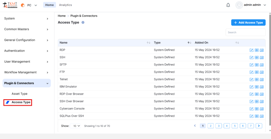This screenshot has height=139, width=271.
Task: Open gear settings icon for IBM Emulator
Action: coord(257,87)
